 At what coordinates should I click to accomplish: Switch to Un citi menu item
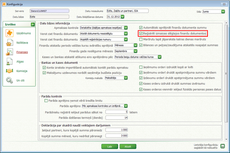point(20,80)
